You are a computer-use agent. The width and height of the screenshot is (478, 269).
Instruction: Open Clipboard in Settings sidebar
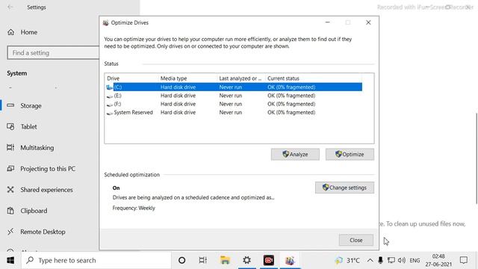34,211
